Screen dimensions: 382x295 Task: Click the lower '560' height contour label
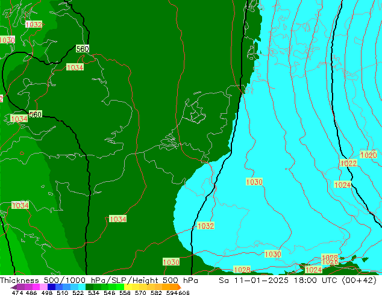(x=36, y=114)
